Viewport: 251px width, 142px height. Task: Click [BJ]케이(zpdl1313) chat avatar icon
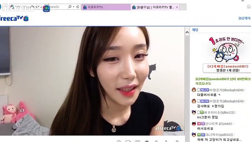[194, 135]
